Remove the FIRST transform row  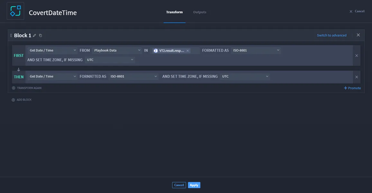click(357, 56)
